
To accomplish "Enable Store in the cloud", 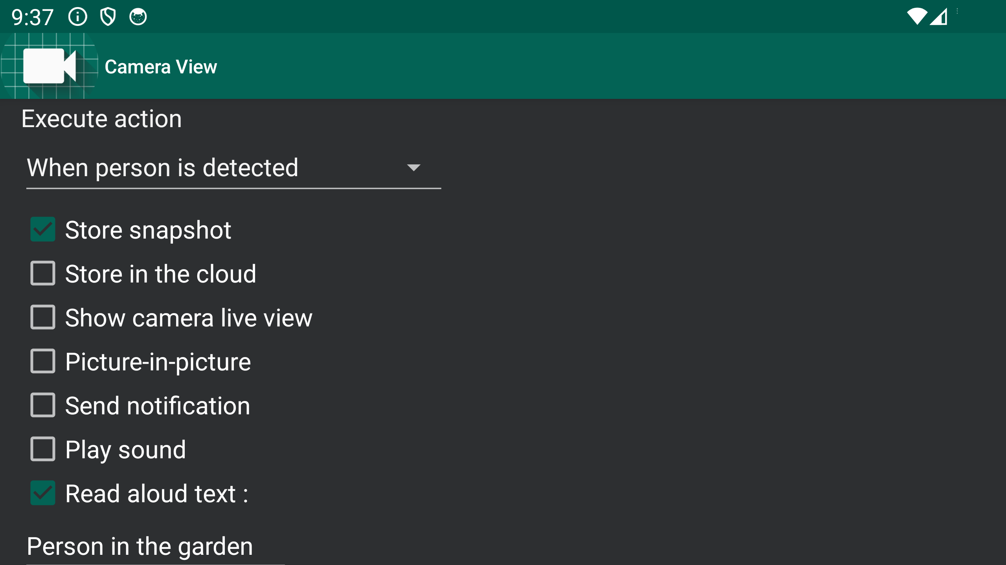I will tap(43, 273).
